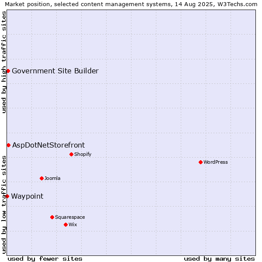Screen dimensions: 262x262
Task: Click the Waypoint red marker
Action: click(7, 196)
